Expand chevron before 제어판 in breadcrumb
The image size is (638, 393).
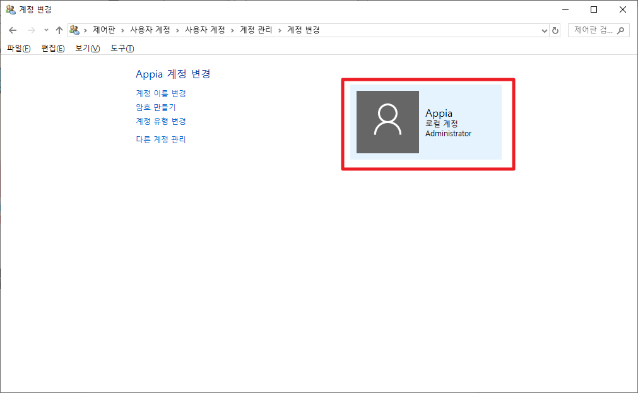(x=85, y=30)
